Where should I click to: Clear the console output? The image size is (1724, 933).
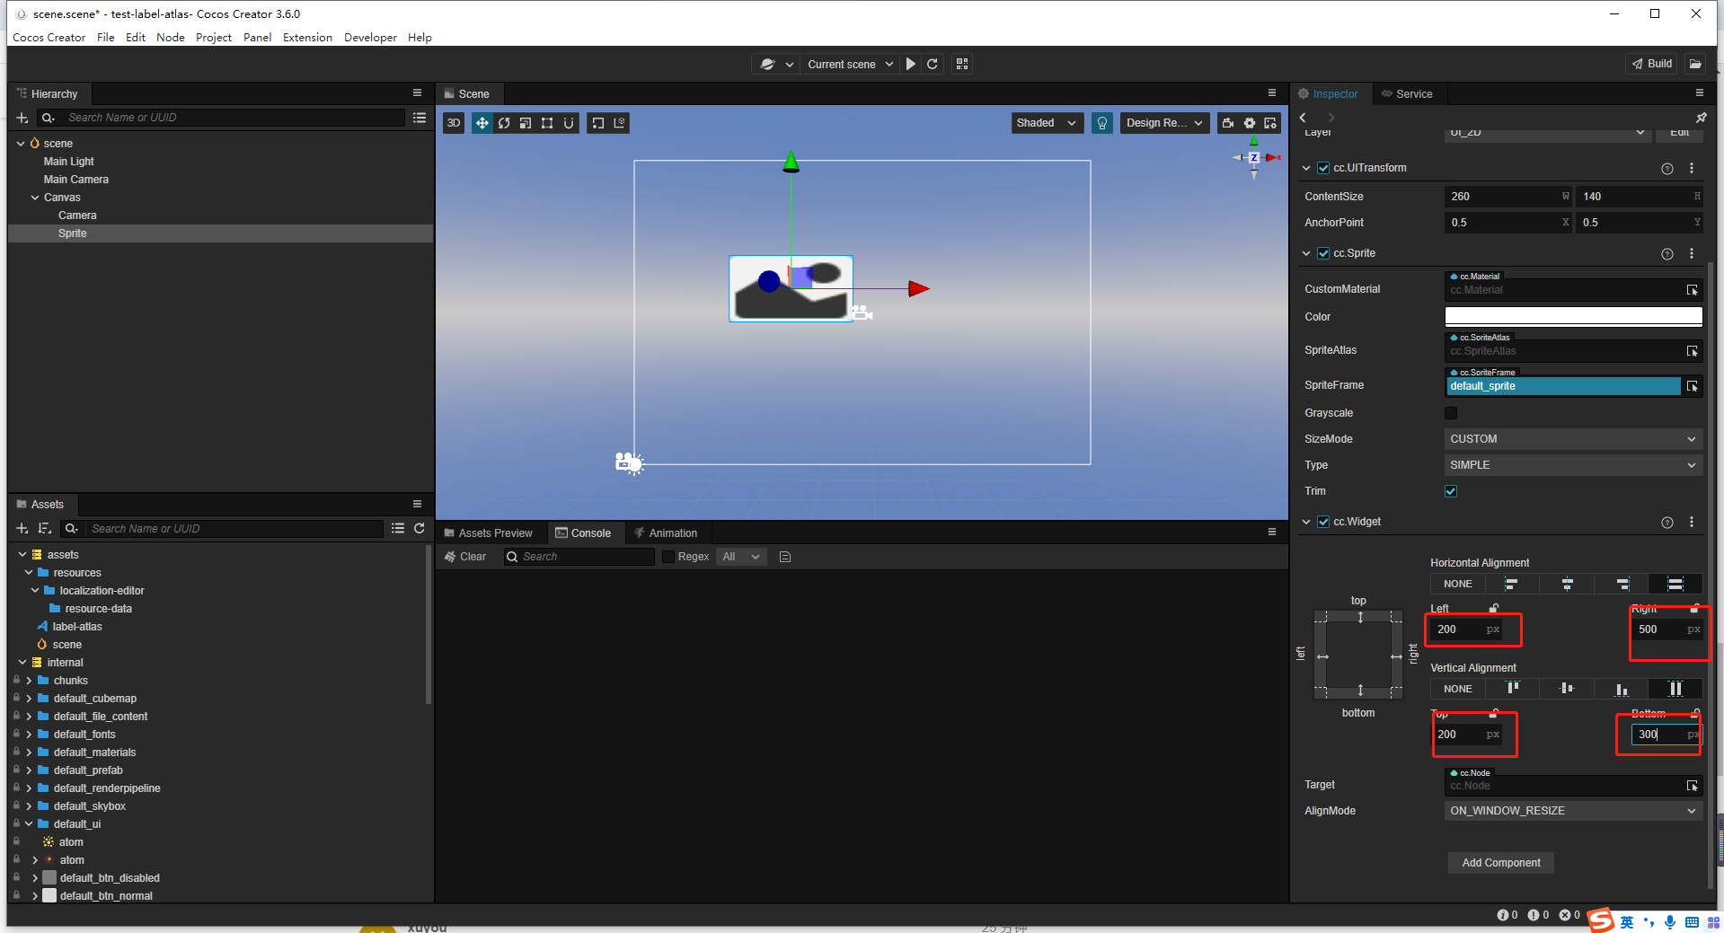point(465,557)
